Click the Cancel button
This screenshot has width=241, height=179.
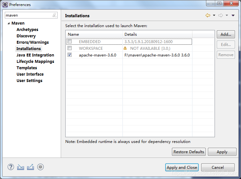(218, 167)
